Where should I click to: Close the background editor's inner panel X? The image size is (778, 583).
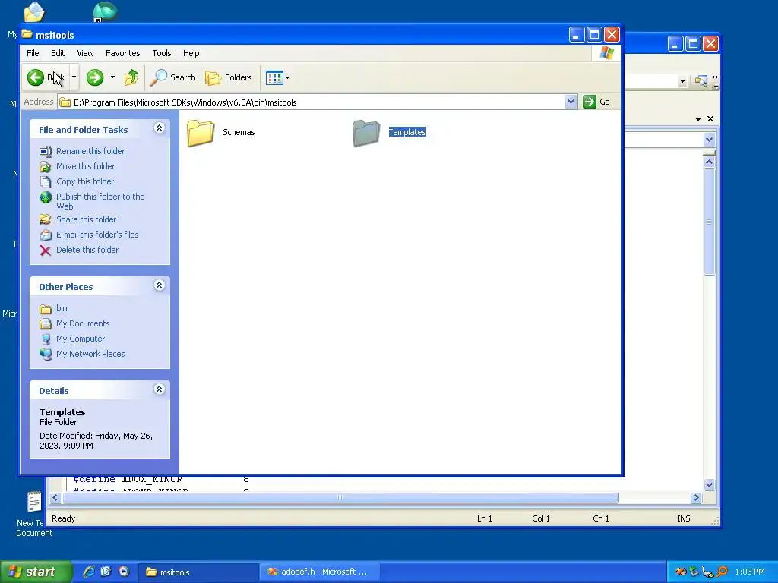(710, 119)
